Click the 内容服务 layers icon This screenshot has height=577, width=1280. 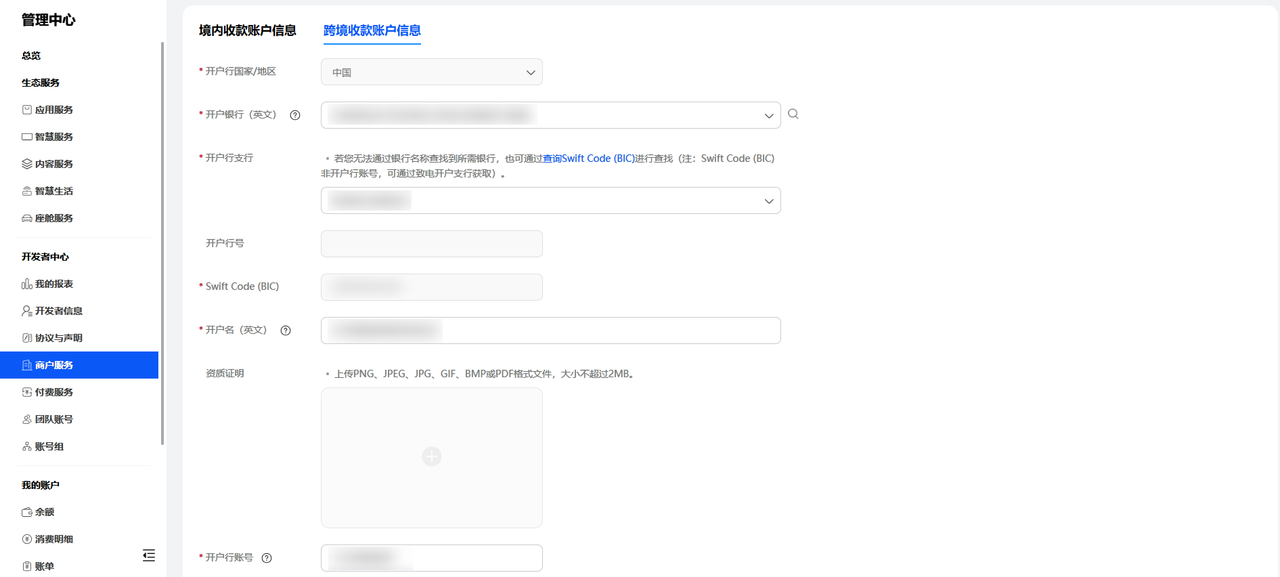(x=27, y=164)
